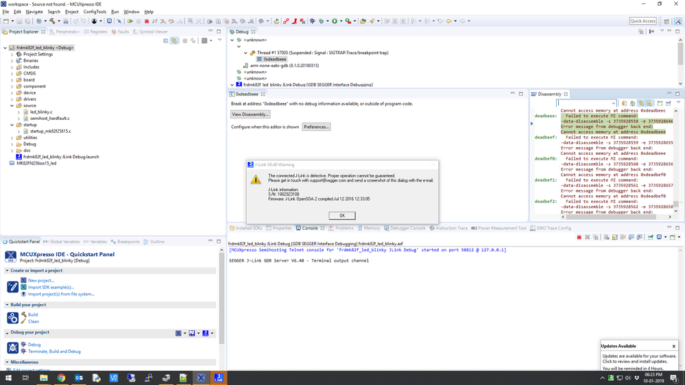The width and height of the screenshot is (685, 385).
Task: Select frdmk82f_led_blinky JLink Debug.launch file
Action: coord(61,157)
